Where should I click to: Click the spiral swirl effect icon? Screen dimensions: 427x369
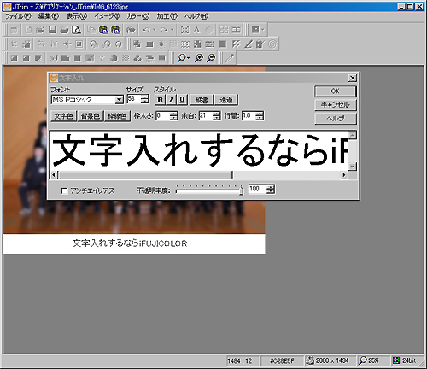pyautogui.click(x=272, y=44)
